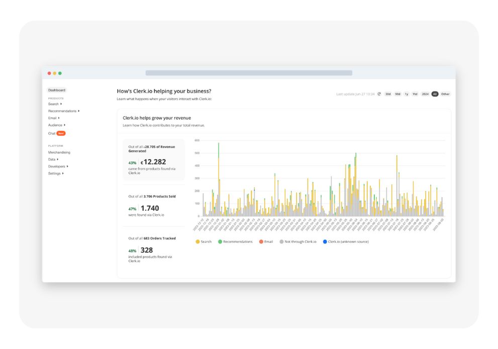Select the Ytd date range option
Image resolution: width=498 pixels, height=349 pixels.
415,94
